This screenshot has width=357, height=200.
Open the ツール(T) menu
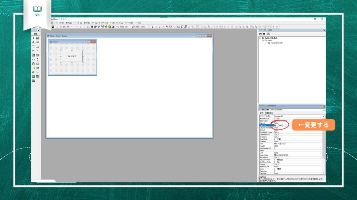pyautogui.click(x=112, y=23)
